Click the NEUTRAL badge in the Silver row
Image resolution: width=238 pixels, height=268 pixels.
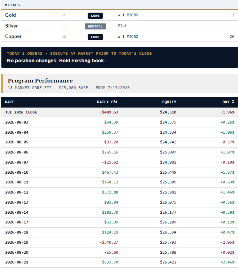tap(95, 26)
